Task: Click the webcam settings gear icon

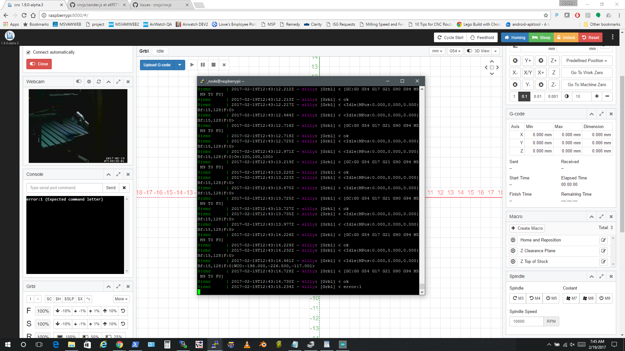Action: tap(89, 82)
